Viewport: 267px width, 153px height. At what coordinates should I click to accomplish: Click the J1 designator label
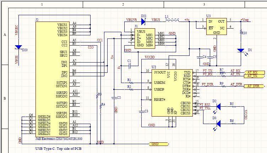(136, 26)
